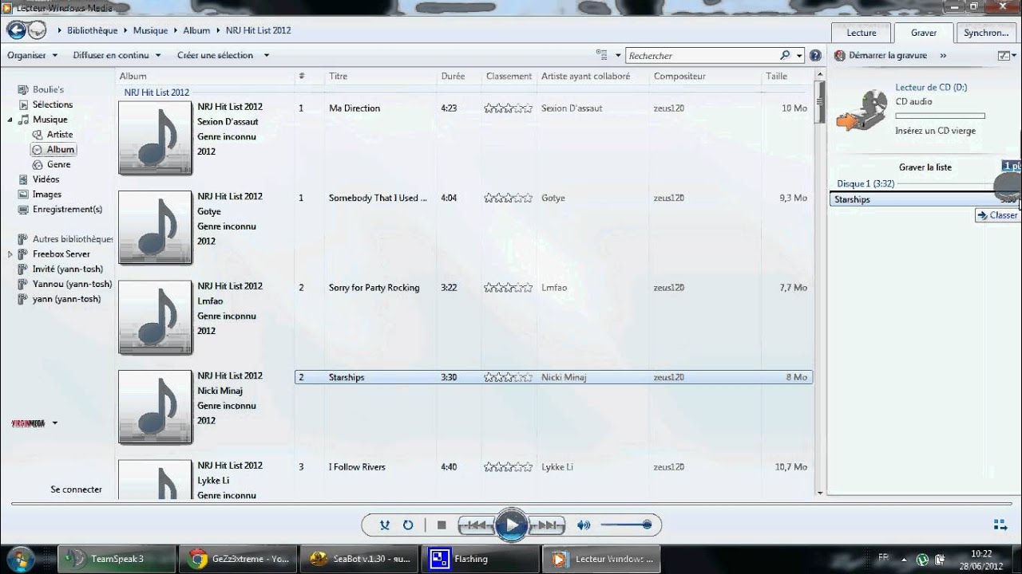1022x574 pixels.
Task: Open Chrome GeZz3xtreme taskbar window
Action: tap(238, 559)
